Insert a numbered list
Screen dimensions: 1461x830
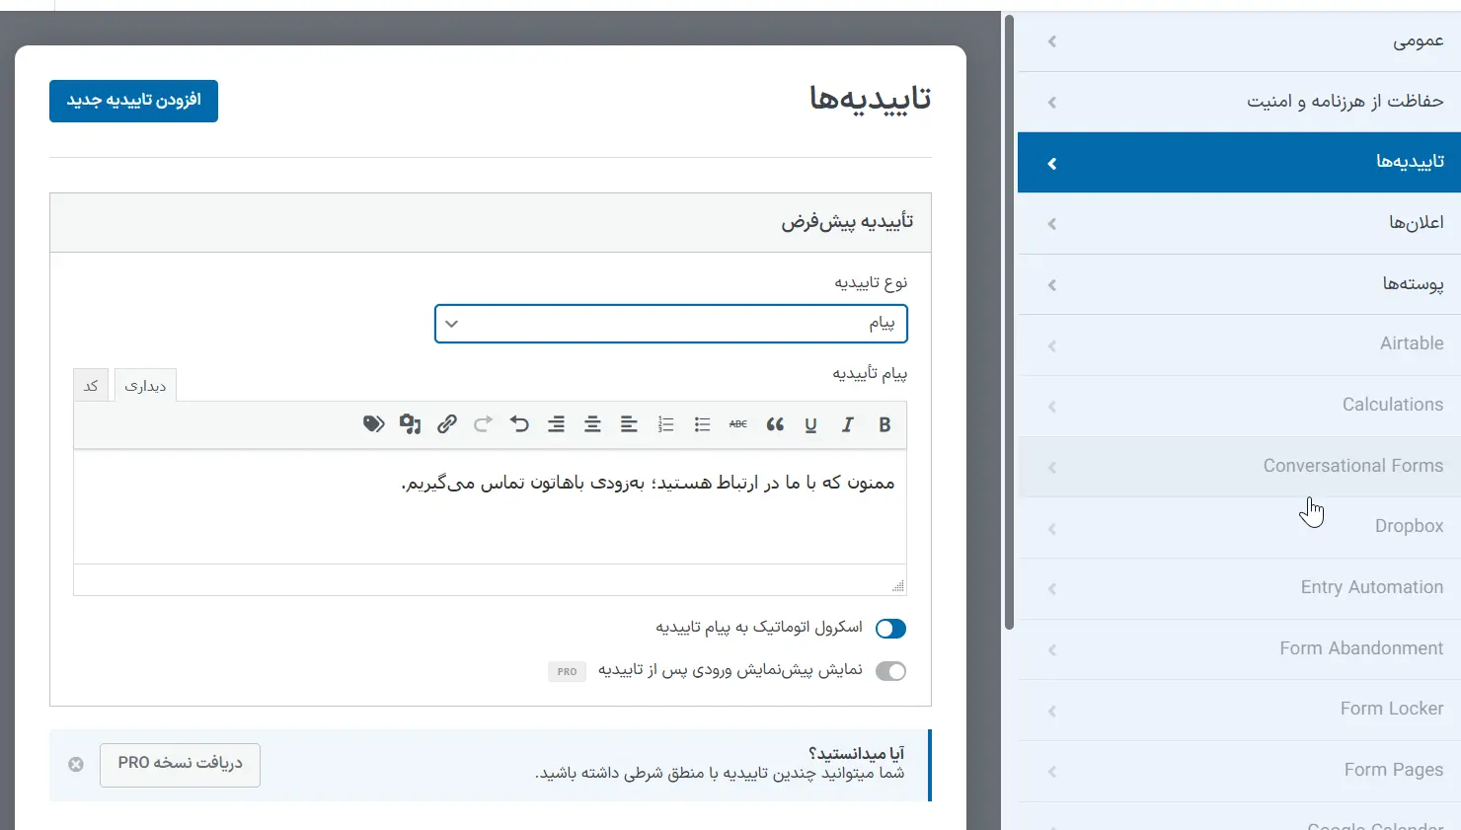pyautogui.click(x=666, y=424)
